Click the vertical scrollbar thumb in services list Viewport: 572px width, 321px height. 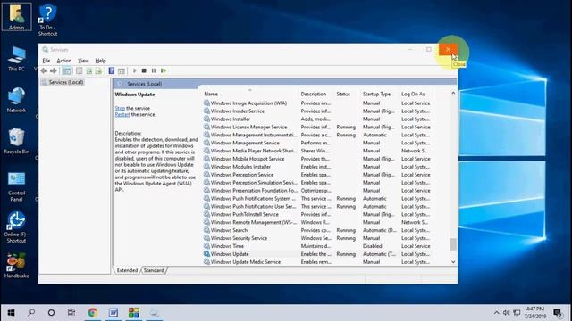click(x=453, y=244)
